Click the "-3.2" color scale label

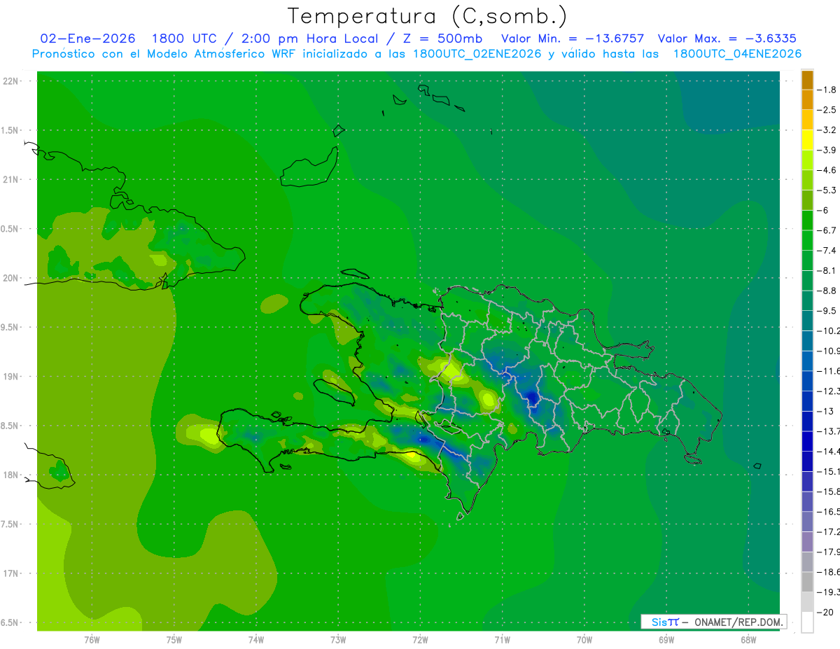point(827,130)
